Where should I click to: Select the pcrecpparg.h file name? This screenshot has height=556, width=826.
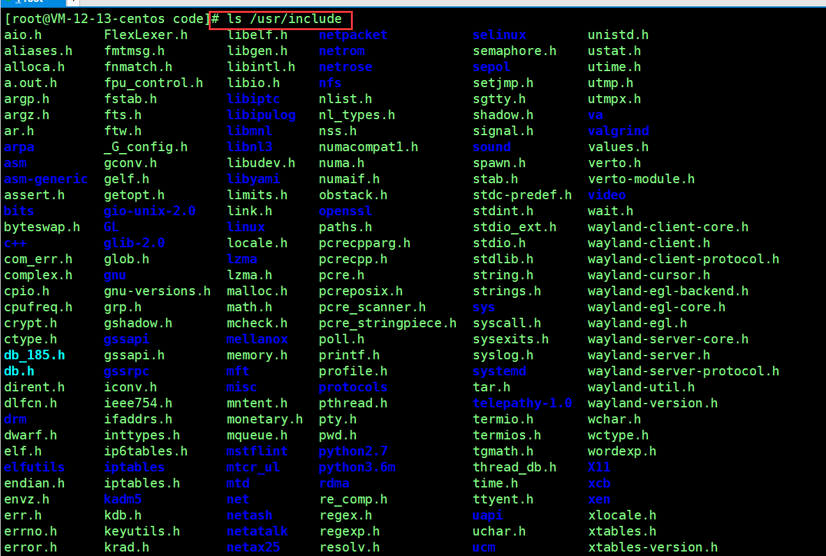tap(364, 243)
